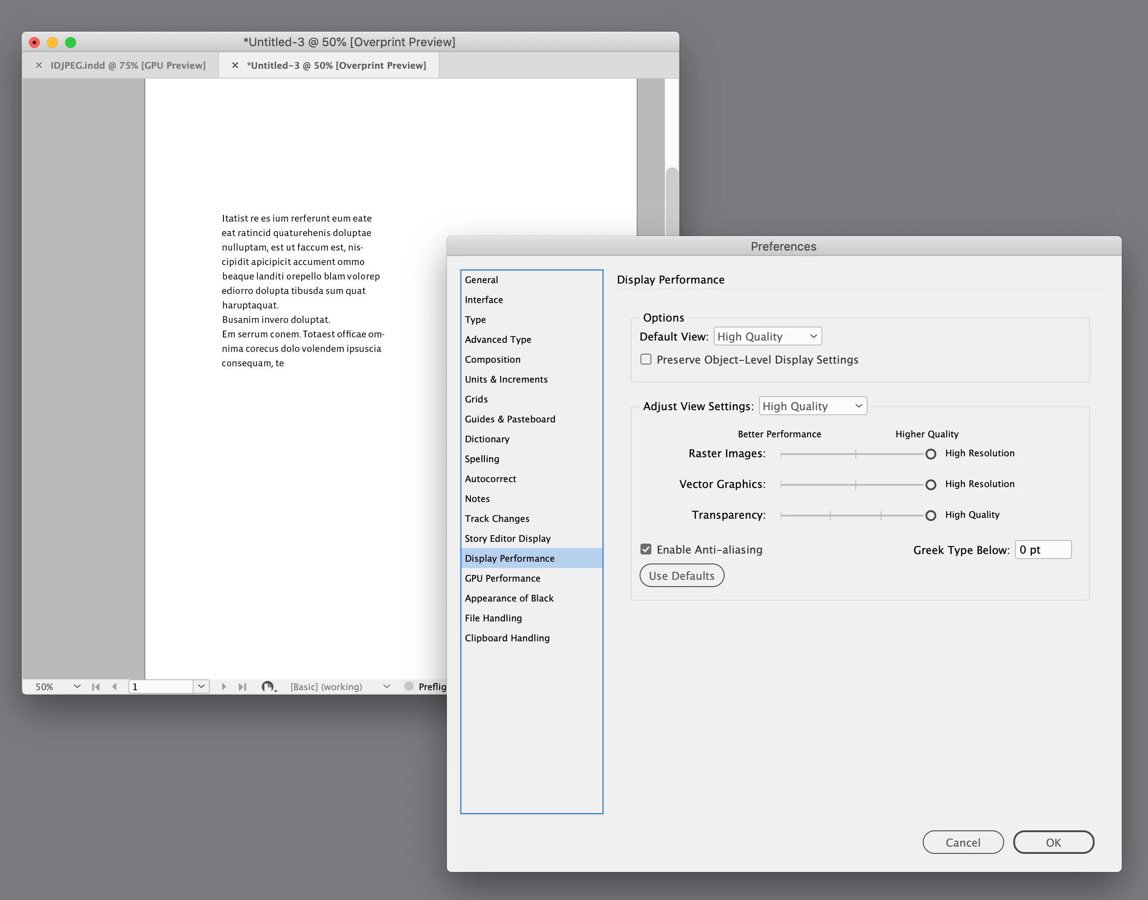The height and width of the screenshot is (900, 1148).
Task: Jump to last page icon
Action: point(242,687)
